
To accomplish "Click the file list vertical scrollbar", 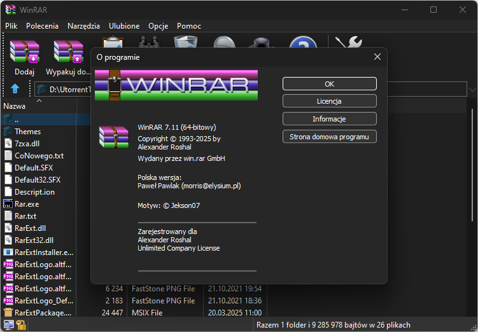I will click(x=472, y=165).
